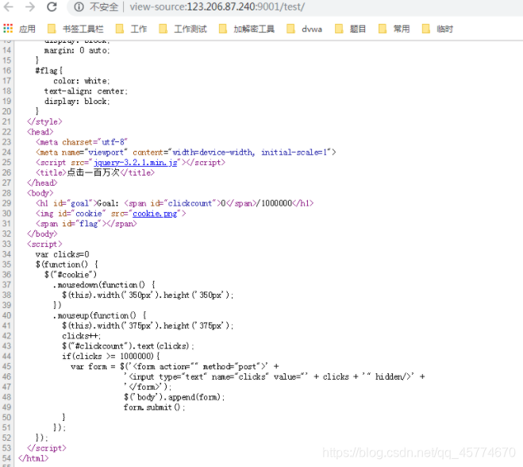The height and width of the screenshot is (467, 523).
Task: Follow the cookie.png source link
Action: (x=155, y=214)
